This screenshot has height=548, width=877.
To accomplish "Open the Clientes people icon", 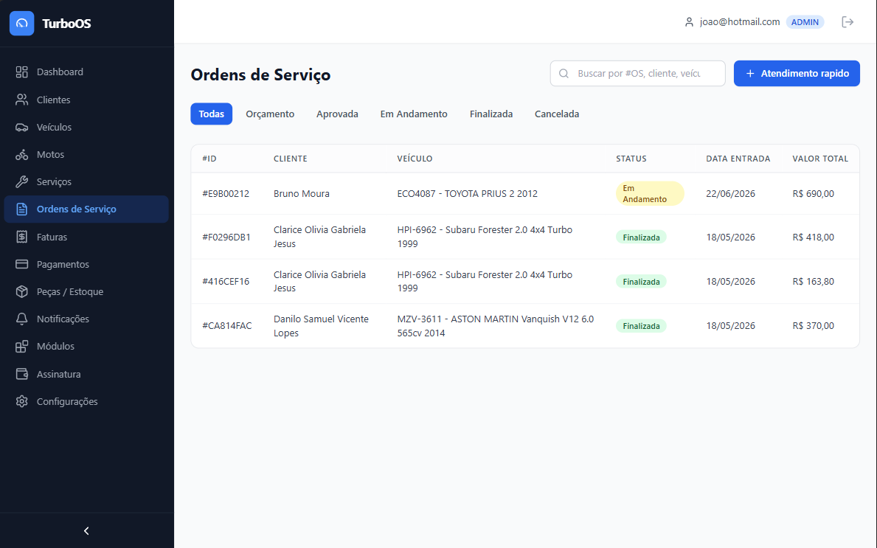I will coord(22,100).
